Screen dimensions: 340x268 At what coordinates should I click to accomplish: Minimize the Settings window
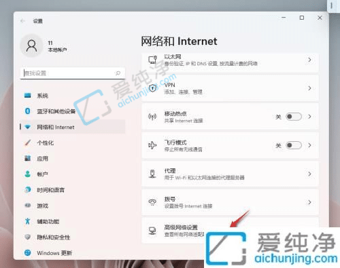pos(284,18)
